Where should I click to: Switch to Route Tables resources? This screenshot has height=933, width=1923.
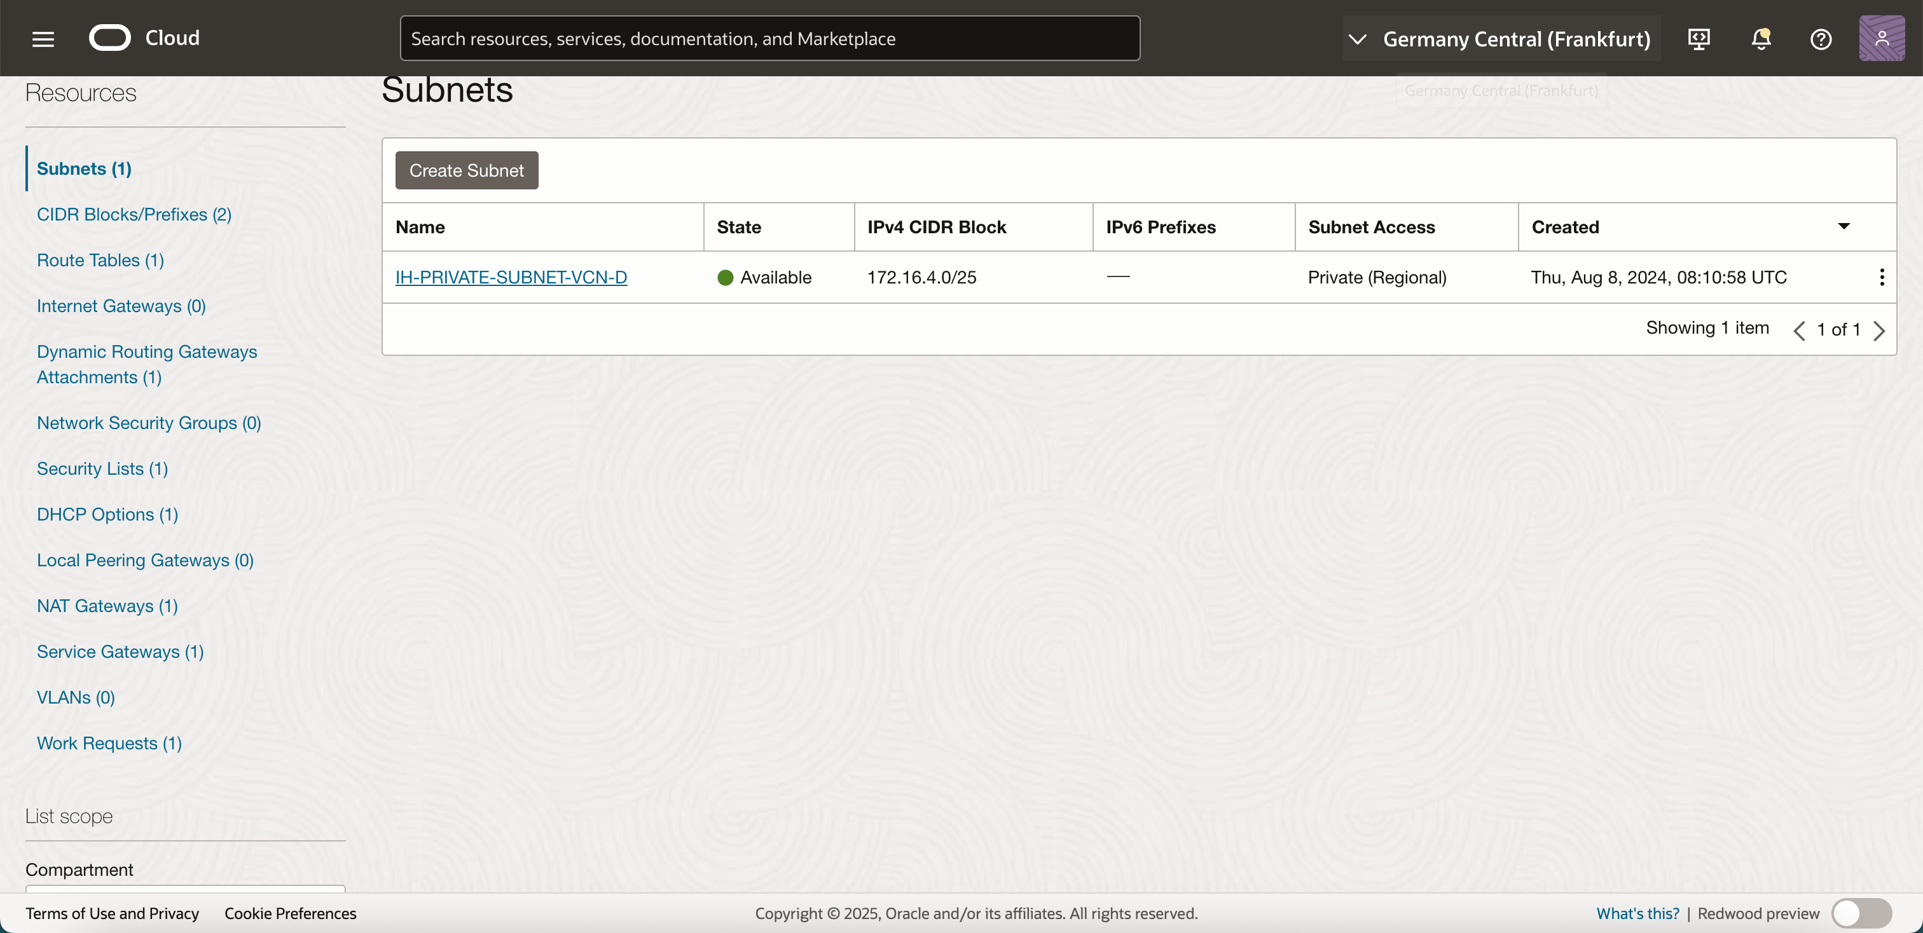[100, 261]
